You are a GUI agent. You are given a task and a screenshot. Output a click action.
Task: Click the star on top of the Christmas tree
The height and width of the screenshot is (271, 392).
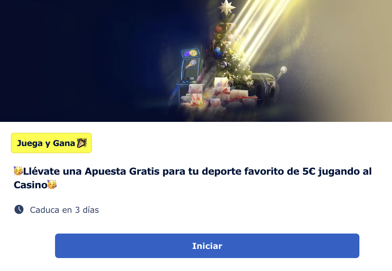pyautogui.click(x=227, y=7)
